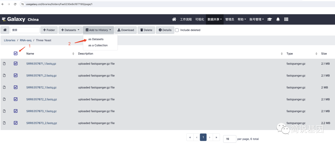Click the file icon for SRR6357071_1.fastq.gz

point(4,63)
